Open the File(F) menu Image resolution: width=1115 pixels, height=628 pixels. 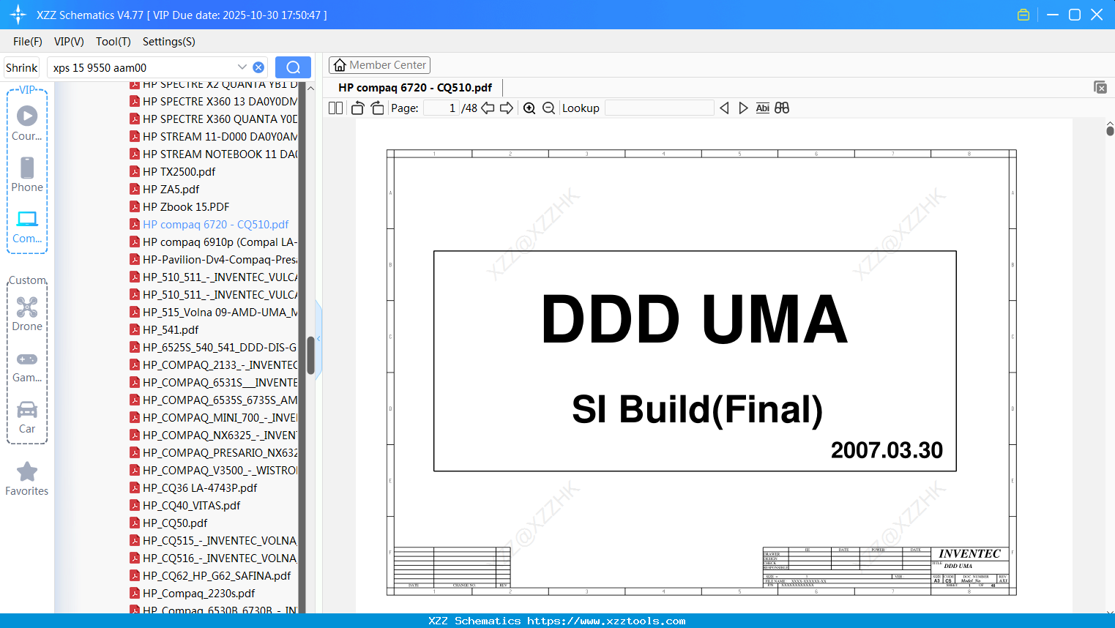coord(28,42)
